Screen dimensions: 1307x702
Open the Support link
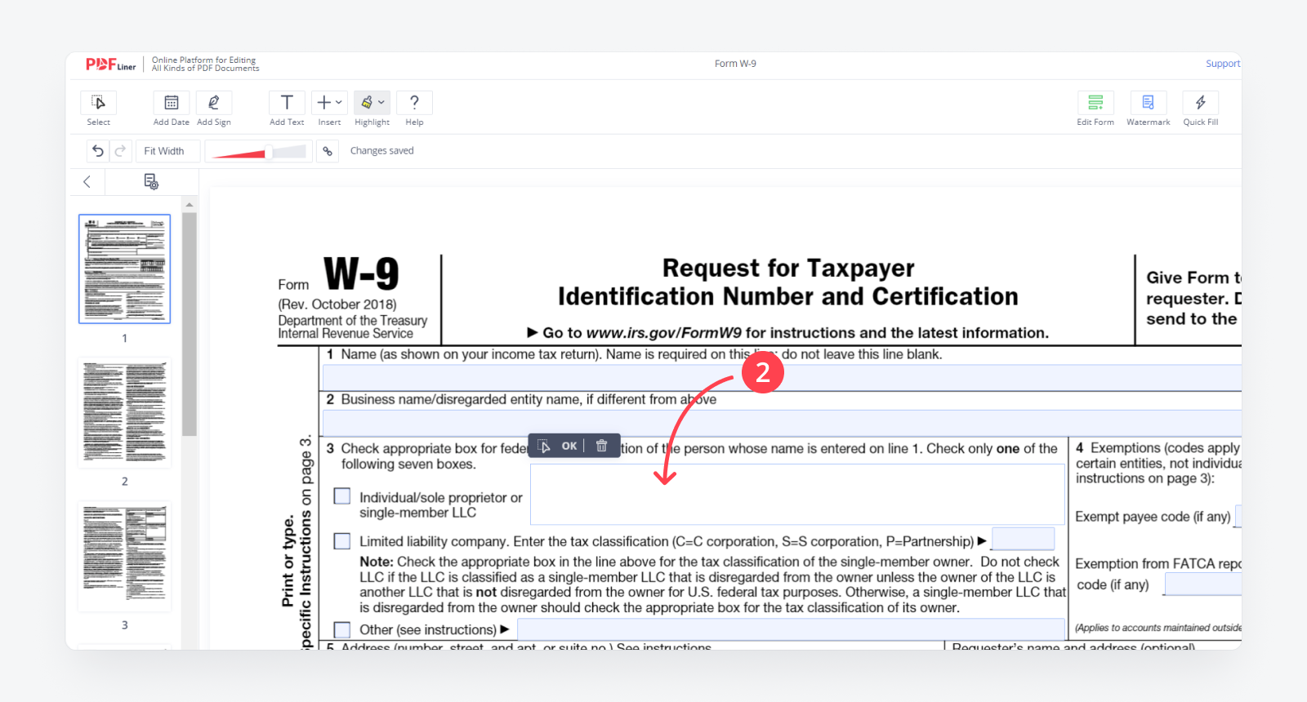point(1223,64)
